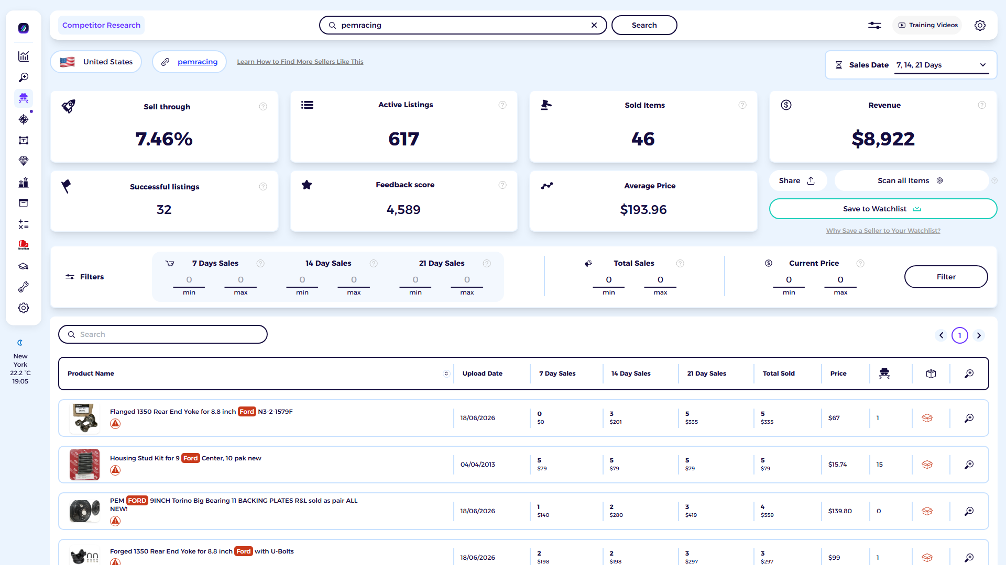Screen dimensions: 1006x565
Task: Click the warning icon under Housing Stud Kit
Action: 115,470
